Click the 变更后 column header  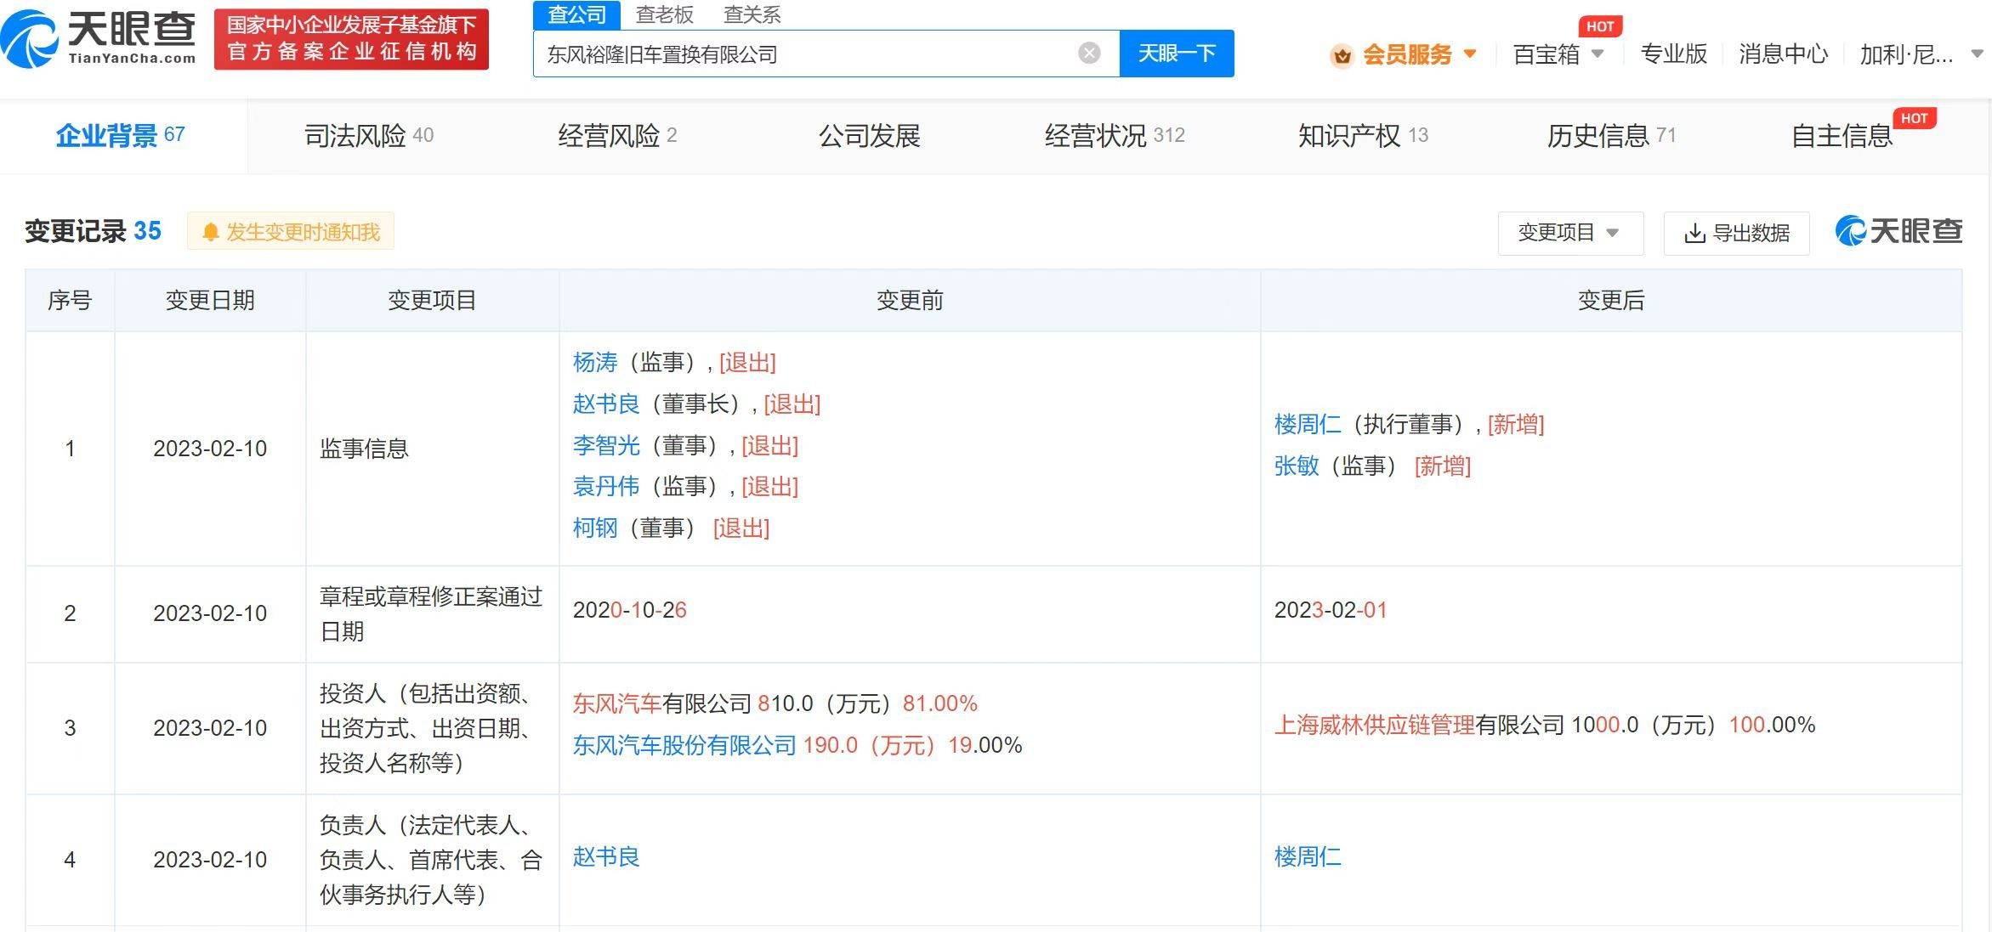click(1611, 301)
